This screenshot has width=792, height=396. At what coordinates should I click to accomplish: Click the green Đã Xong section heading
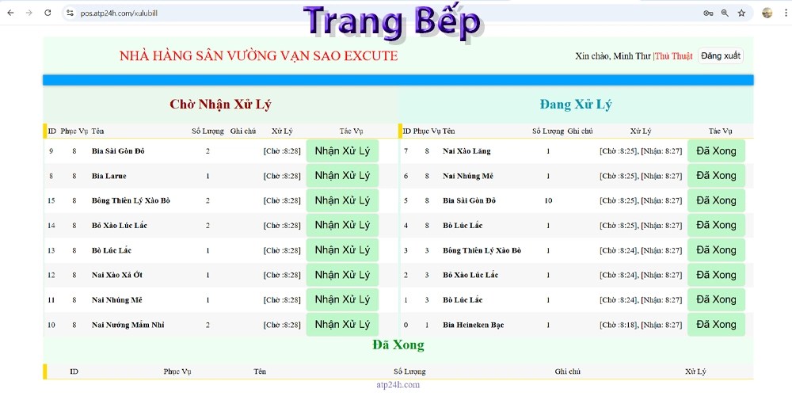click(x=398, y=345)
